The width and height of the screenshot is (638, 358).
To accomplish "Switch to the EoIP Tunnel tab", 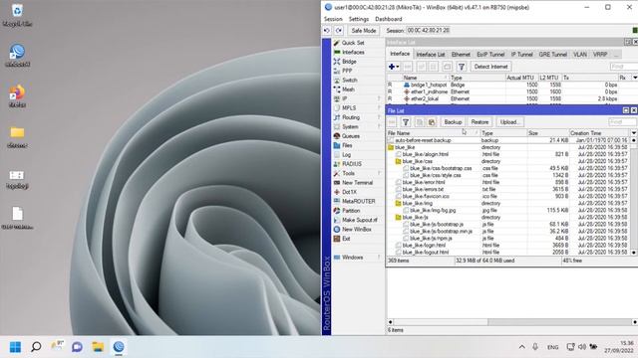I will [490, 55].
